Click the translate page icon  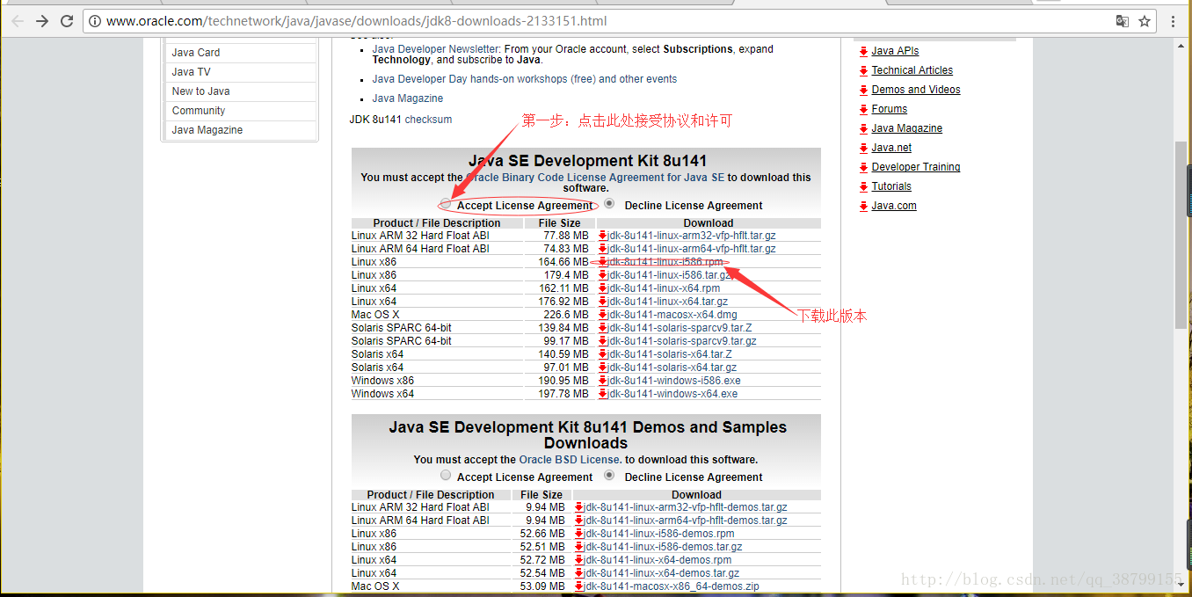pyautogui.click(x=1122, y=21)
